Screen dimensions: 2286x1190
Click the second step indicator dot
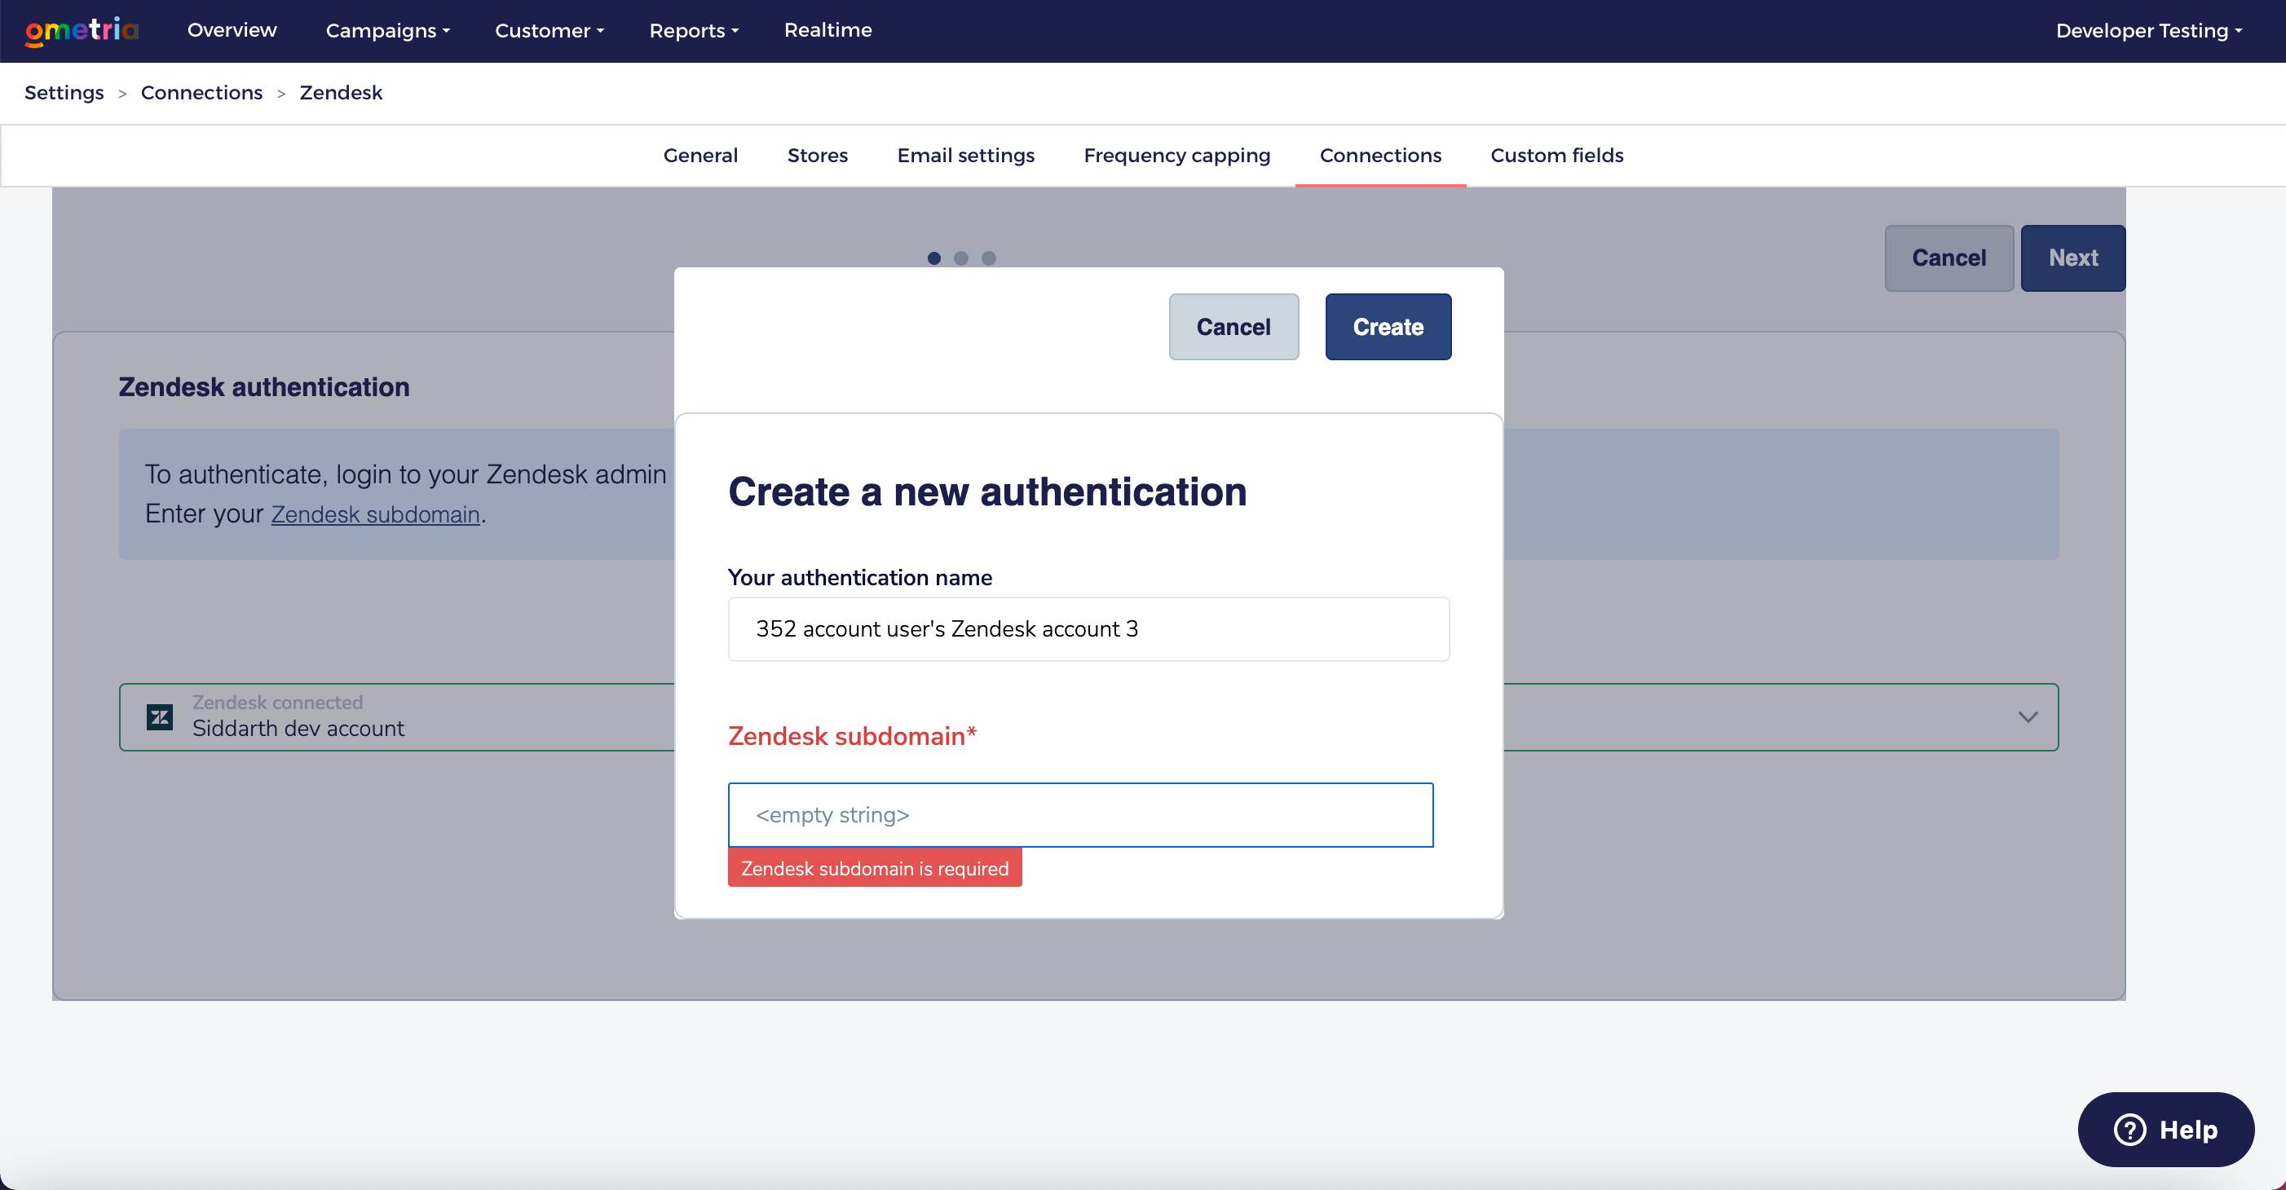(961, 258)
